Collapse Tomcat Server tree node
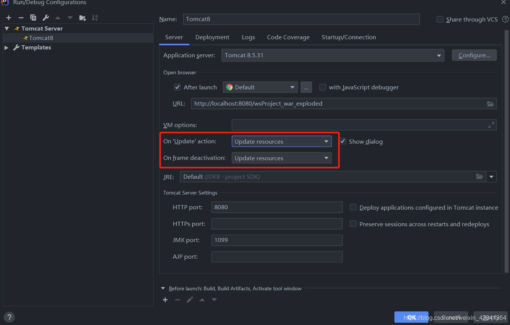Viewport: 510px width, 325px height. tap(7, 28)
